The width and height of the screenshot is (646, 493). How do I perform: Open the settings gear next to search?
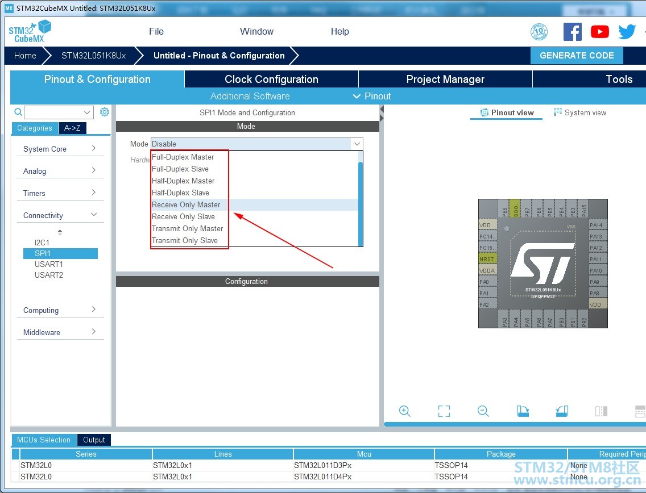coord(105,112)
